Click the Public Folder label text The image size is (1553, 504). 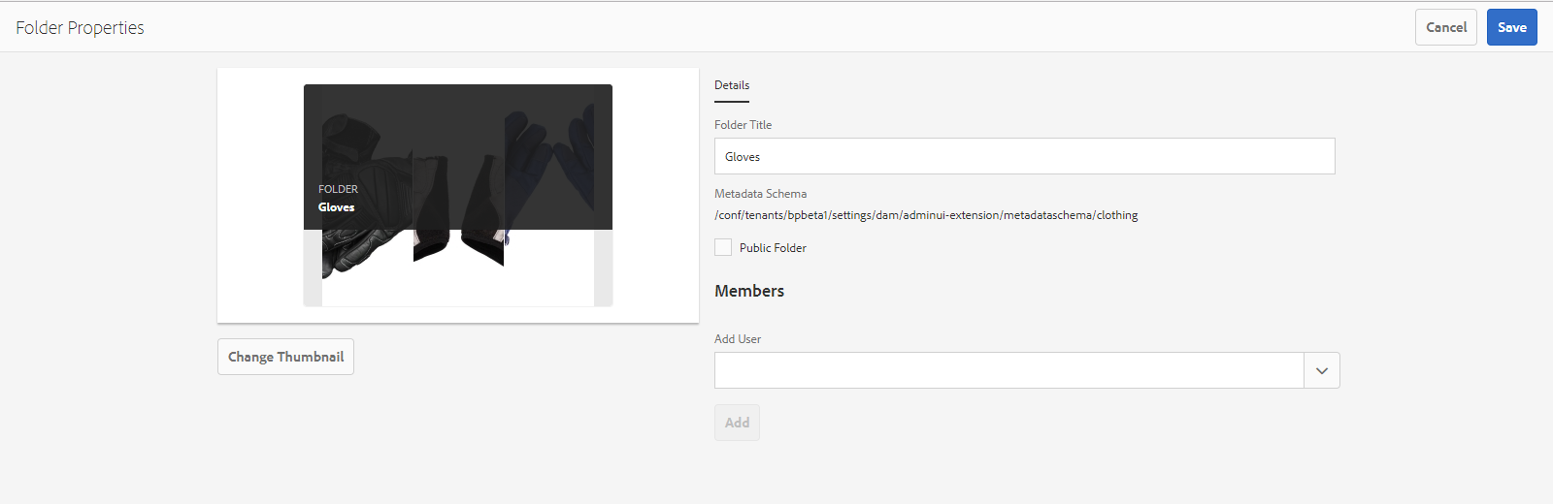773,248
